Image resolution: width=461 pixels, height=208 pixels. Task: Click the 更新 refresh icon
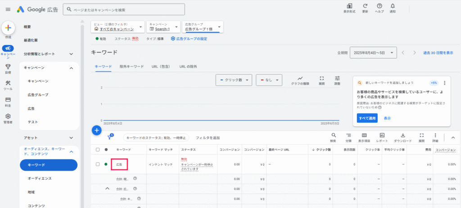tap(365, 6)
